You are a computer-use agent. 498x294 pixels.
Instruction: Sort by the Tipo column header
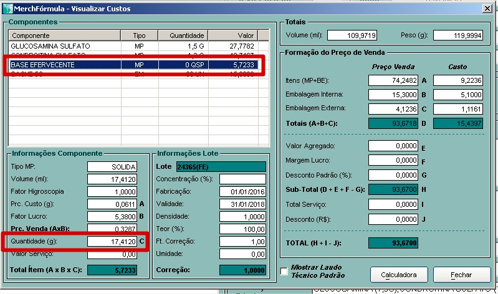[140, 36]
